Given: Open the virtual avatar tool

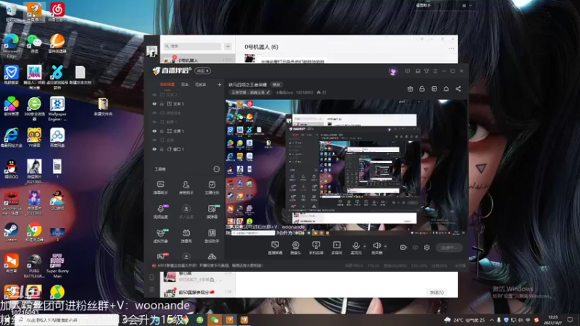Looking at the screenshot, I should click(160, 235).
